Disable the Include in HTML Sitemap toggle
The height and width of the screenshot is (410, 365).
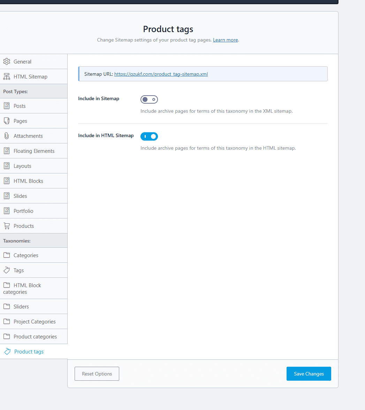[x=149, y=136]
